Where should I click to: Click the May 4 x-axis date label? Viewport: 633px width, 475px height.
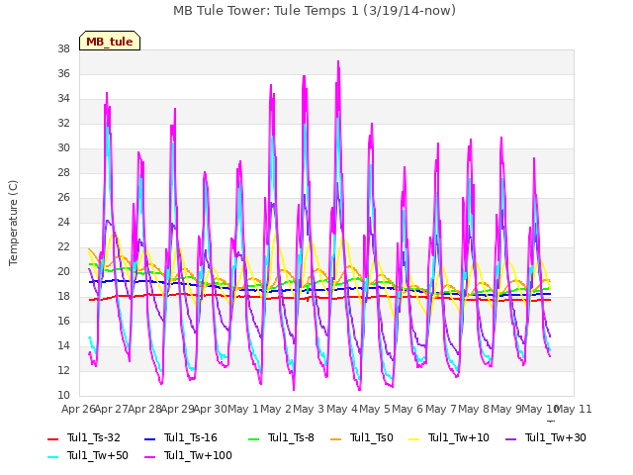(342, 409)
